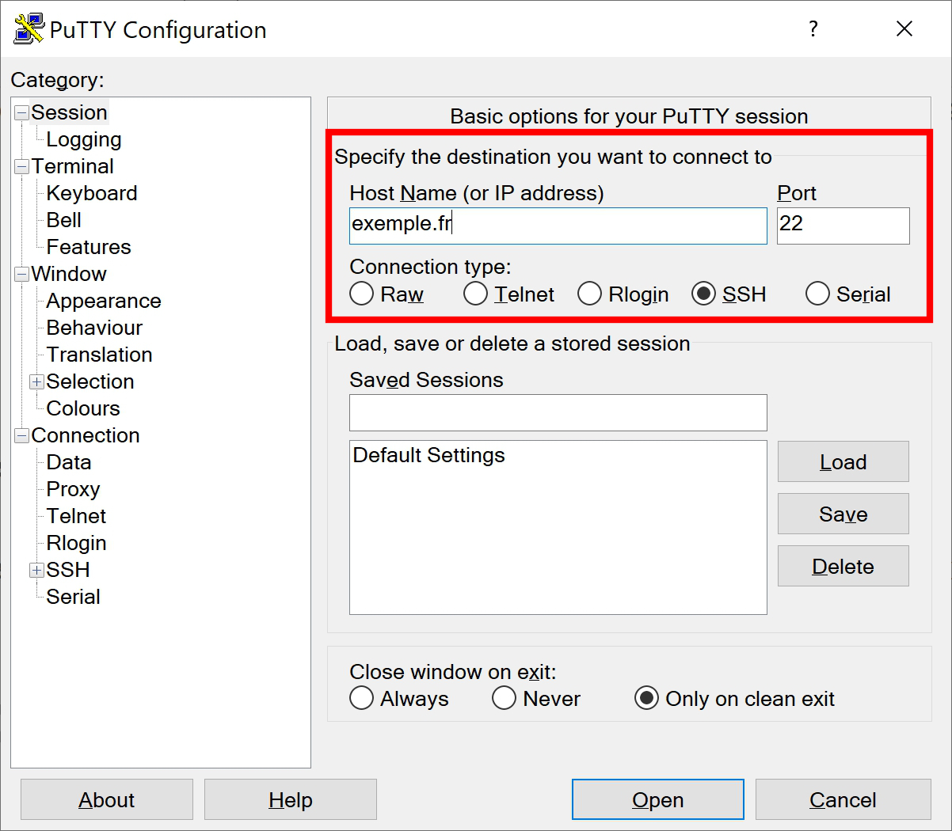Focus the Host Name input field
The width and height of the screenshot is (952, 831).
[x=558, y=226]
